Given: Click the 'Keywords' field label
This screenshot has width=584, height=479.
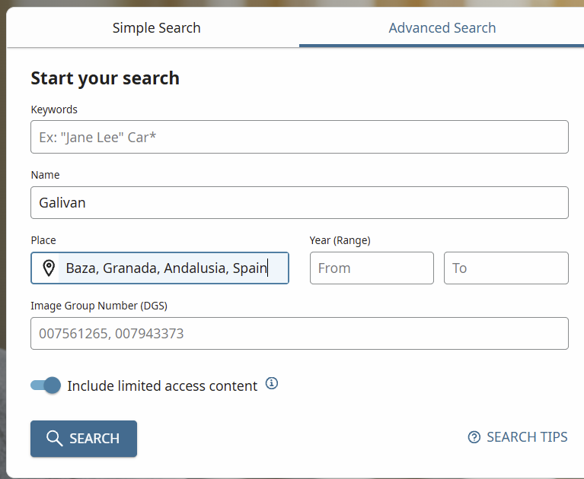Looking at the screenshot, I should [54, 109].
